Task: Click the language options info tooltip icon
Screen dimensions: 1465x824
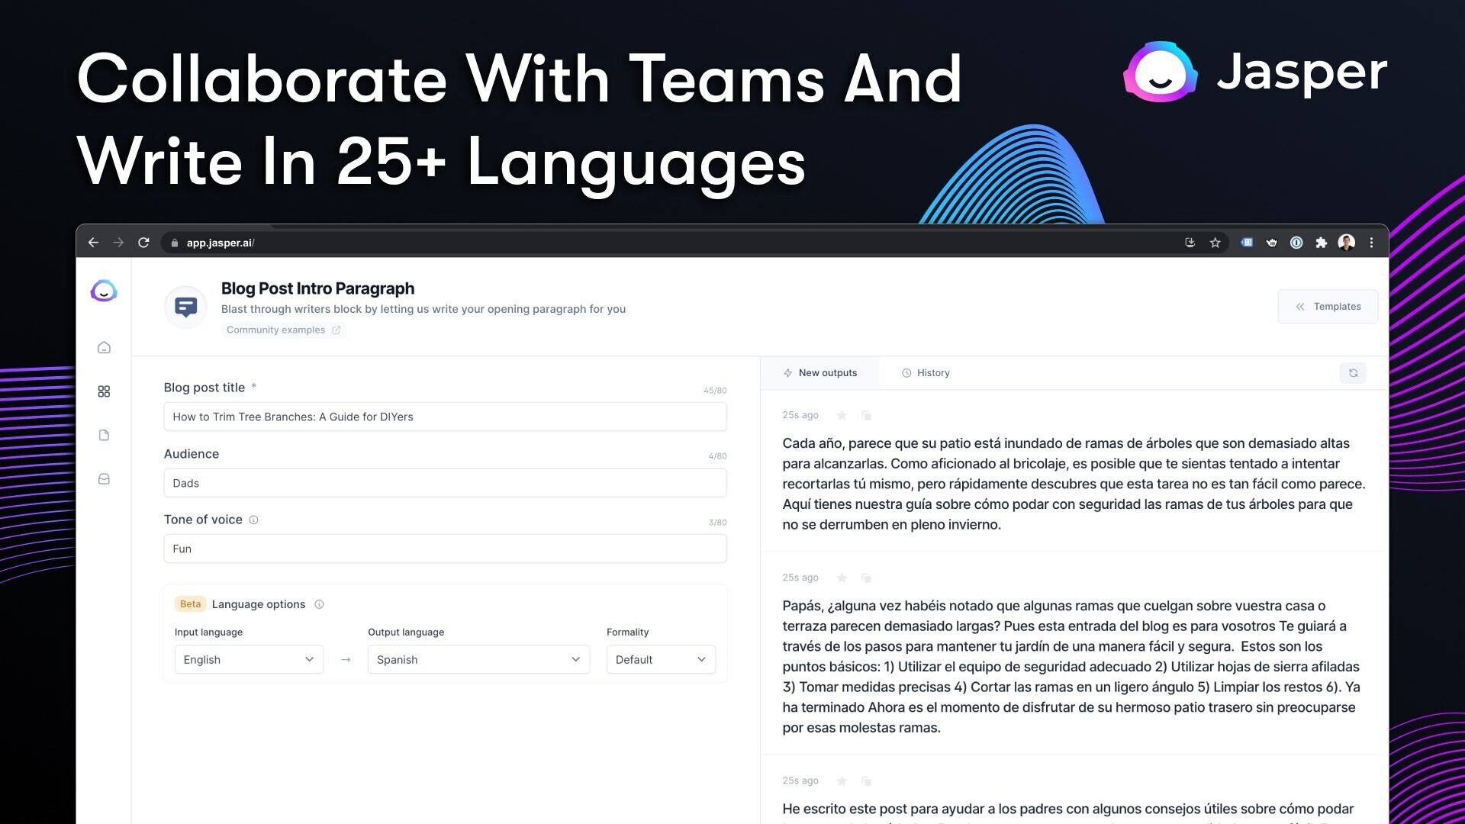Action: coord(319,604)
